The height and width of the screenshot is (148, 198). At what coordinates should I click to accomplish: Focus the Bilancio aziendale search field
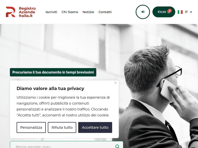(x=63, y=146)
